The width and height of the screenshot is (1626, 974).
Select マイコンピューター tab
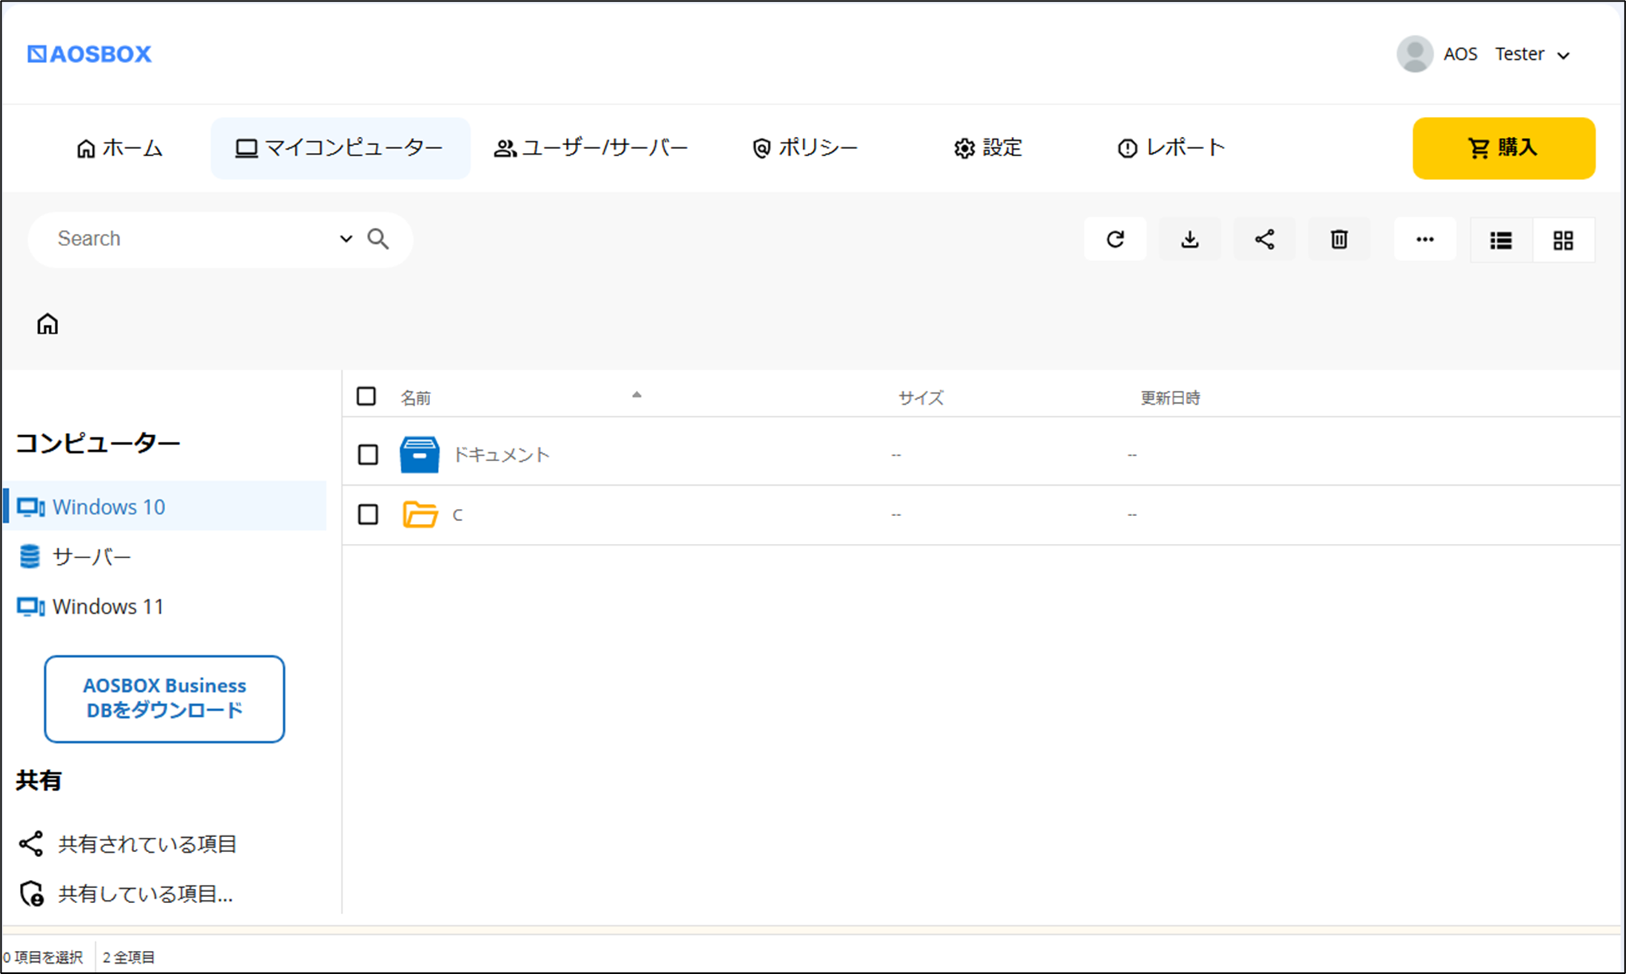tap(340, 148)
